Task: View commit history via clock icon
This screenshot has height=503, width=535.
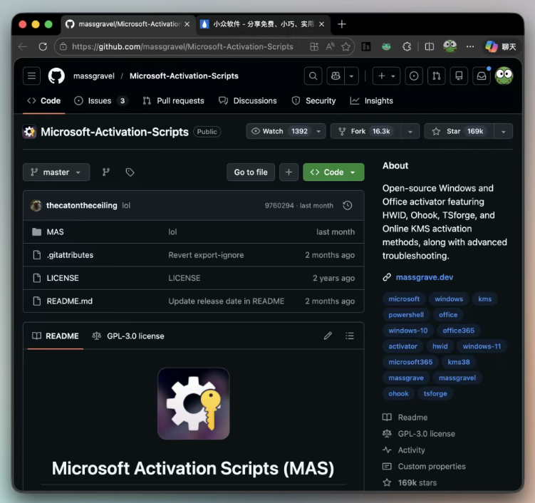Action: point(347,205)
